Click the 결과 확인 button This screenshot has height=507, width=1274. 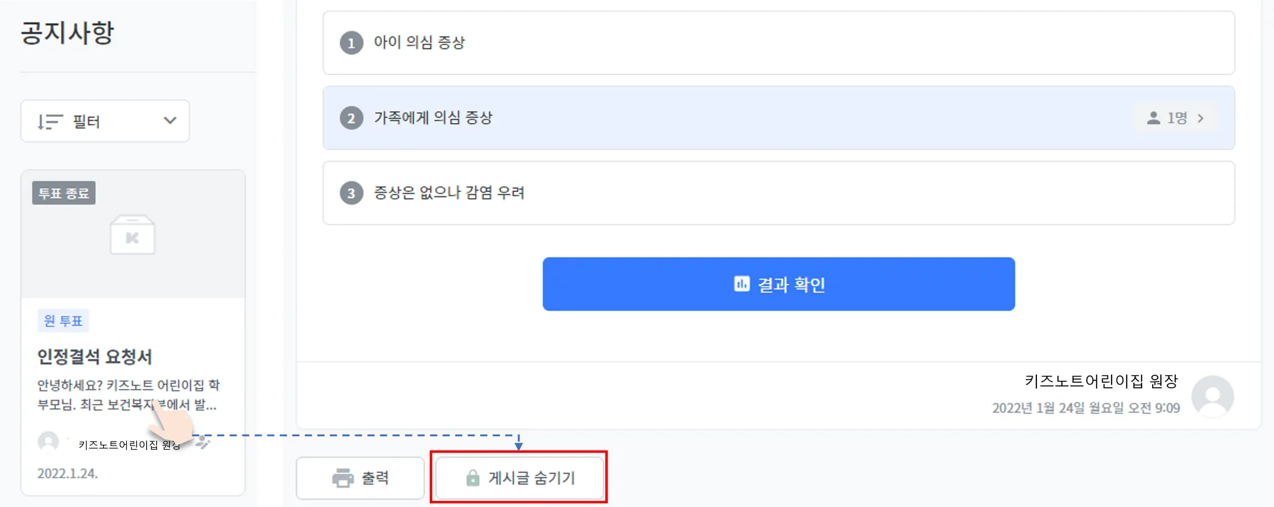[x=779, y=284]
